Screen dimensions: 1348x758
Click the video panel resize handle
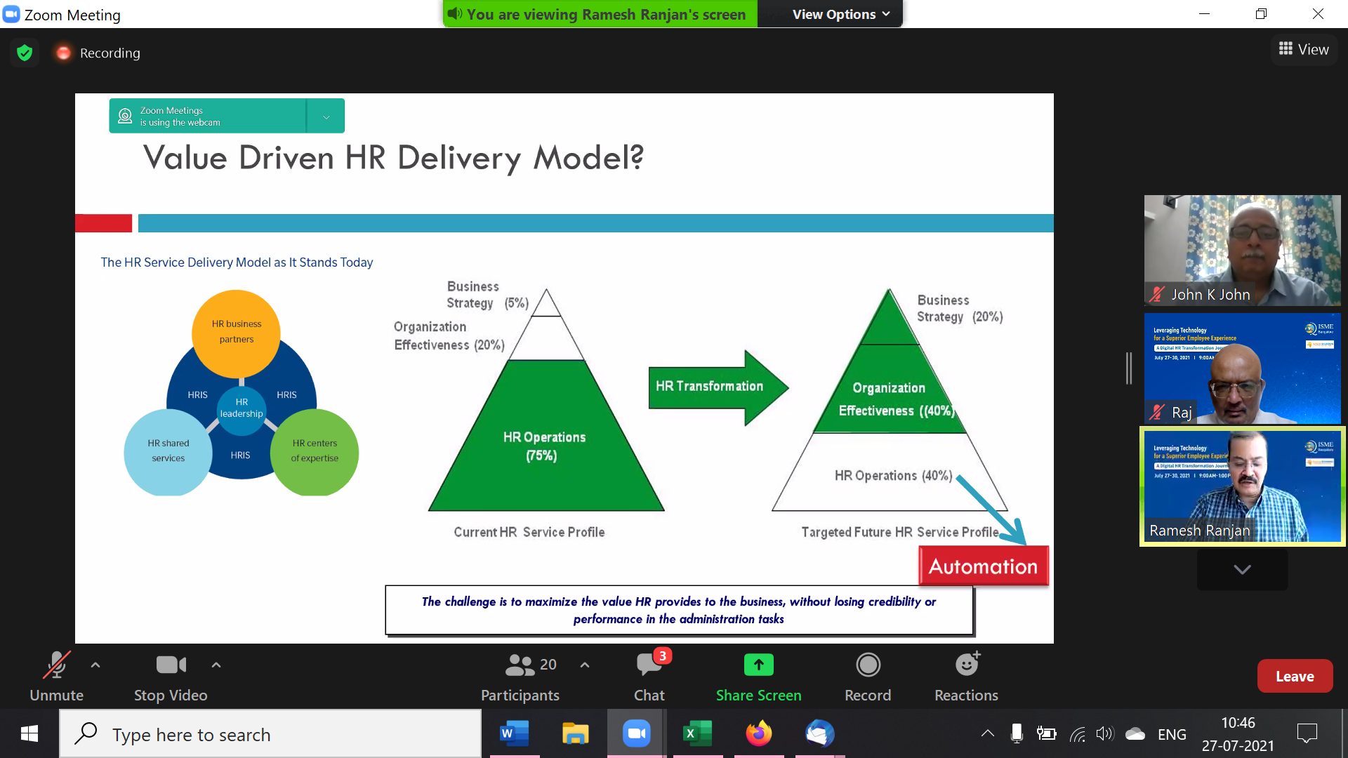tap(1129, 368)
